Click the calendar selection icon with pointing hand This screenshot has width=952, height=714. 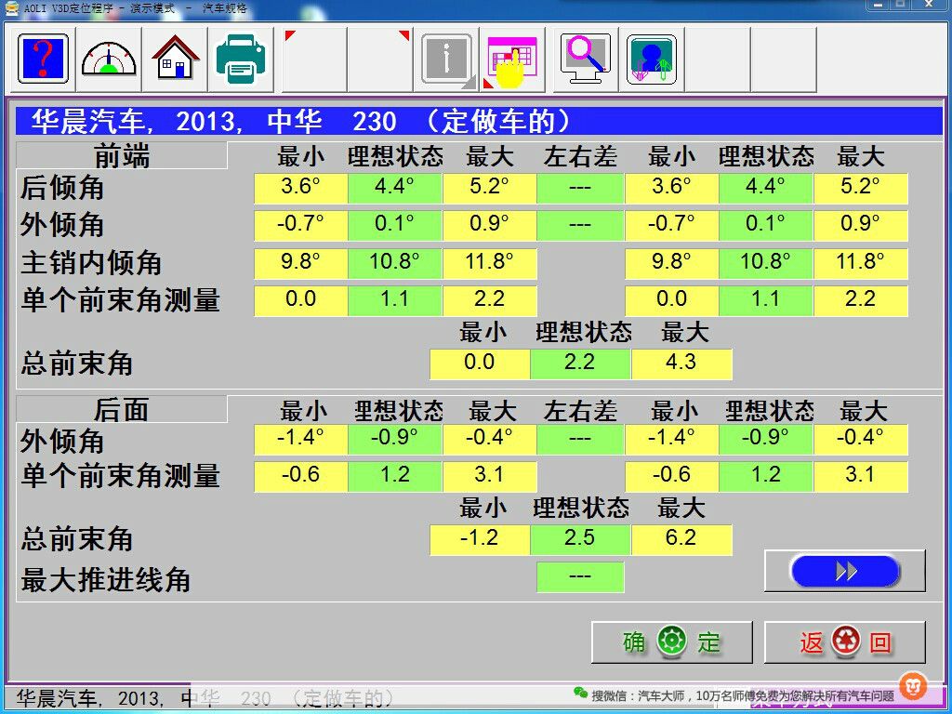coord(512,58)
